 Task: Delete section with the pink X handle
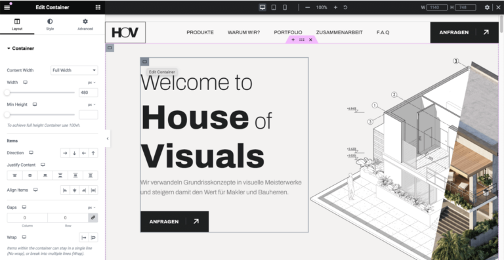[310, 39]
